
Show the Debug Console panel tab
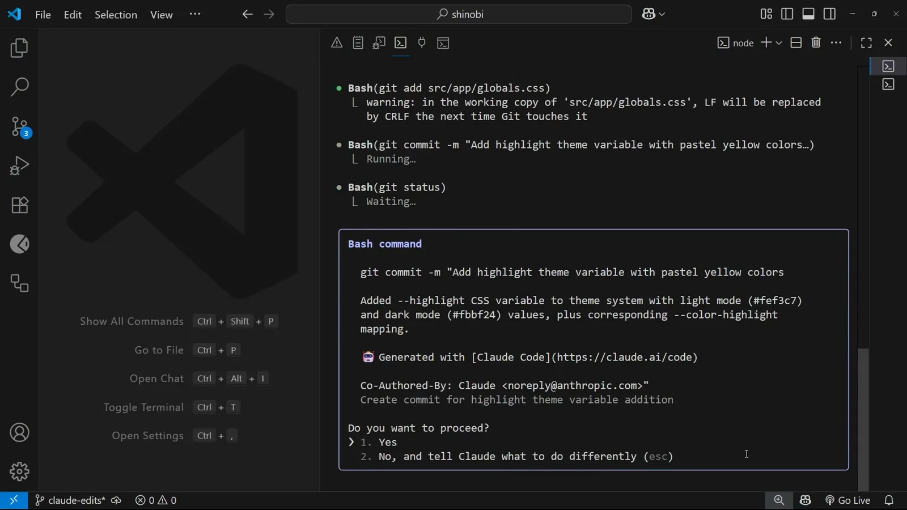coord(379,42)
